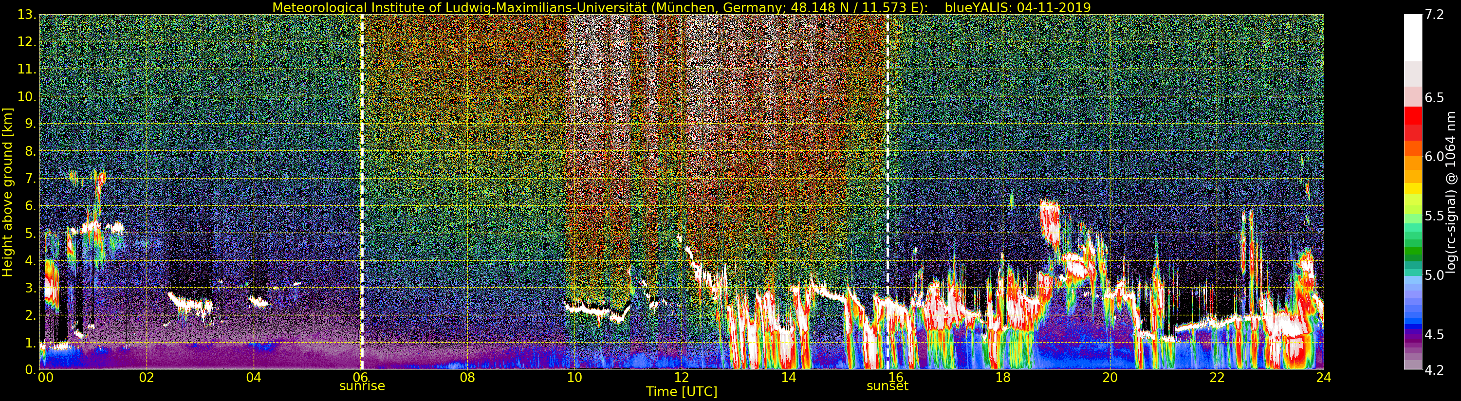Click the time tick label '24'
The height and width of the screenshot is (401, 1461).
point(1324,378)
